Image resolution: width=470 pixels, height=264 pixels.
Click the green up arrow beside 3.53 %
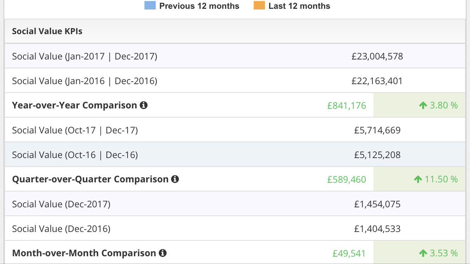tap(423, 253)
